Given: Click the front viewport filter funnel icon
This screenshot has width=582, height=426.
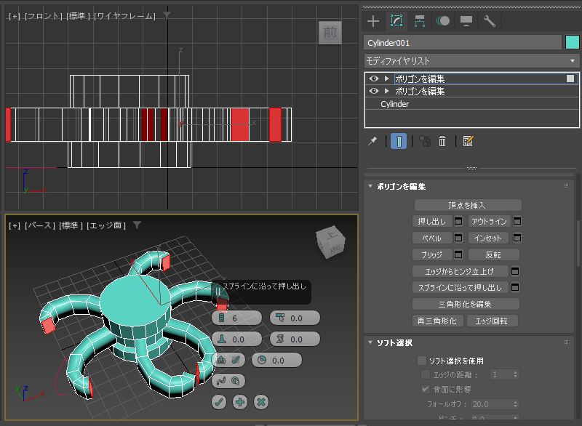Looking at the screenshot, I should click(167, 15).
